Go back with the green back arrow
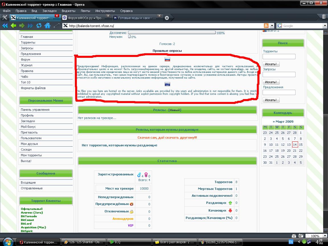The height and width of the screenshot is (246, 328). click(x=13, y=26)
